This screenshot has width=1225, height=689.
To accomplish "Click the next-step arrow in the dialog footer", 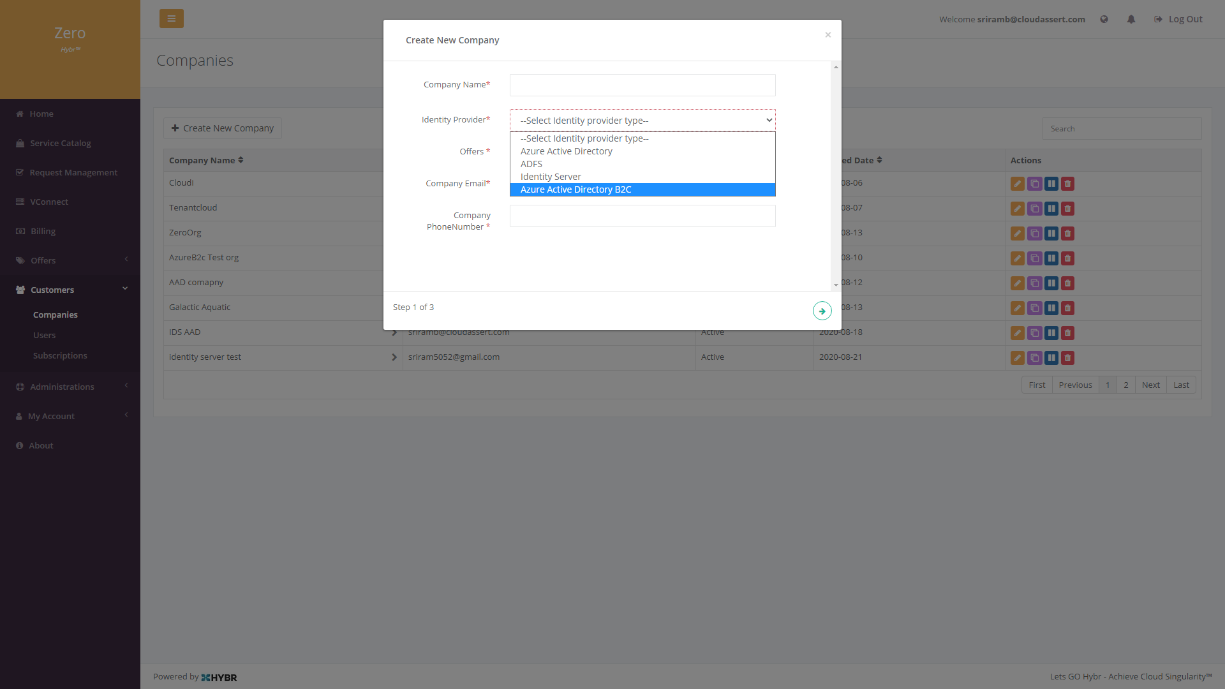I will [x=822, y=311].
